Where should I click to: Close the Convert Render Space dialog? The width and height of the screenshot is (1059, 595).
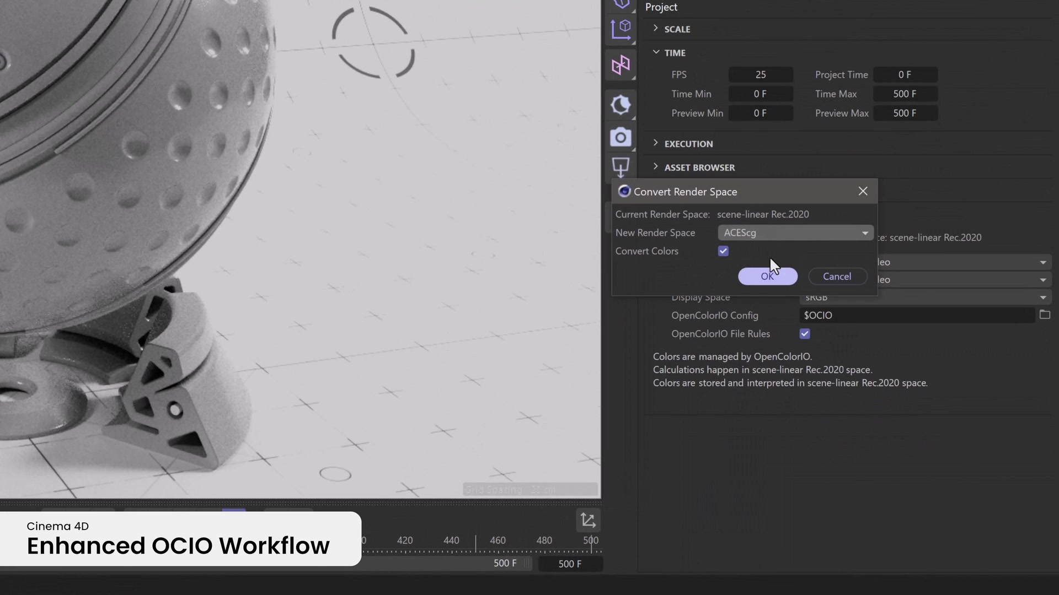pyautogui.click(x=863, y=191)
